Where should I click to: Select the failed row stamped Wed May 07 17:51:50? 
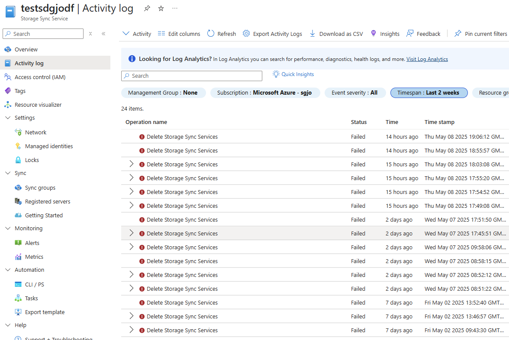[315, 219]
